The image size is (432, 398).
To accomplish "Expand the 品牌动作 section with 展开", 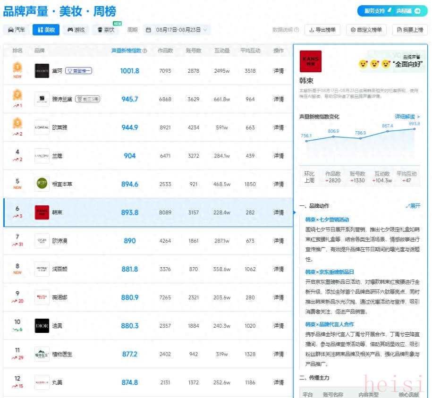I will pyautogui.click(x=413, y=206).
